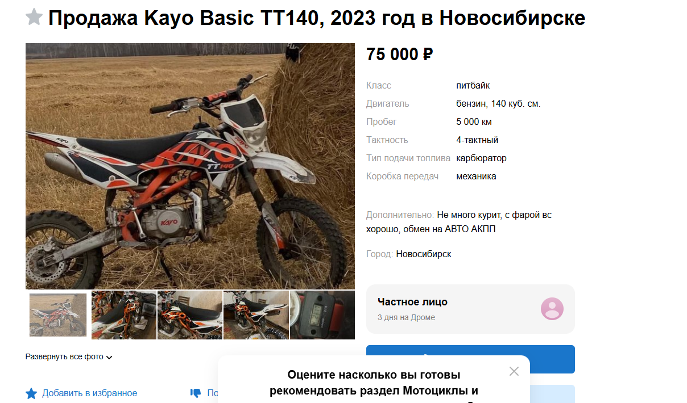Open the third photo thumbnail
Screen dimensions: 687x403
[190, 315]
